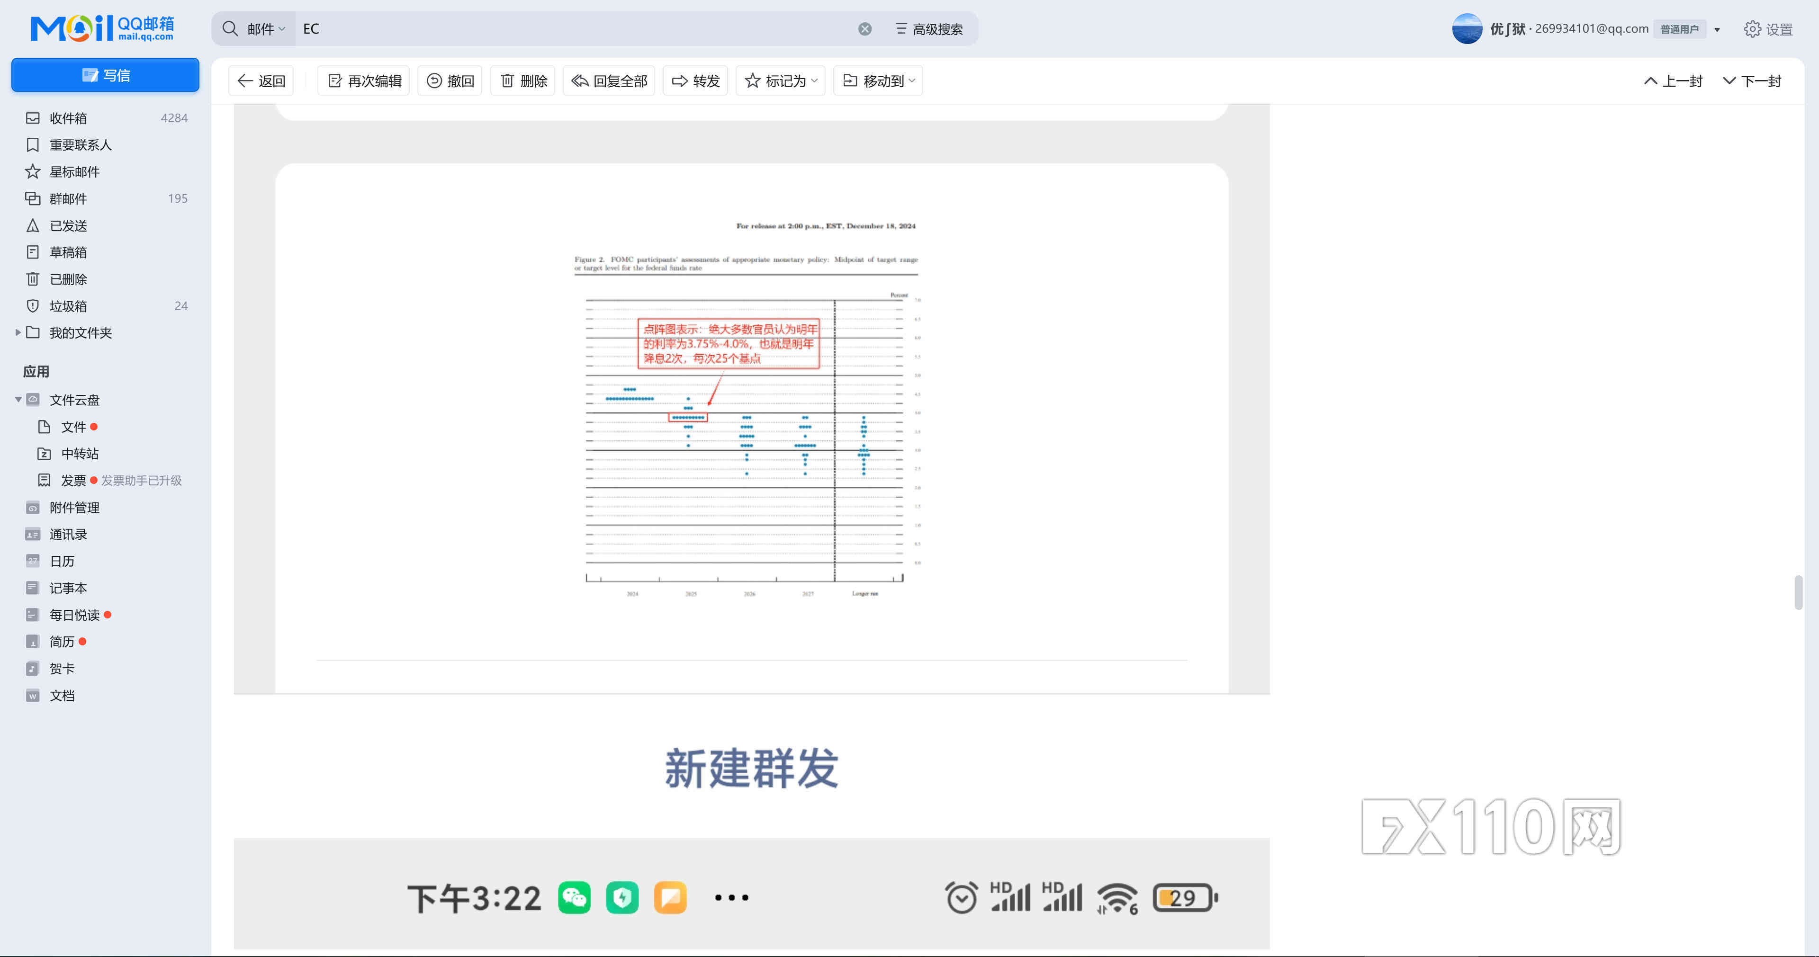Viewport: 1819px width, 957px height.
Task: Forward the email with 转发
Action: tap(695, 81)
